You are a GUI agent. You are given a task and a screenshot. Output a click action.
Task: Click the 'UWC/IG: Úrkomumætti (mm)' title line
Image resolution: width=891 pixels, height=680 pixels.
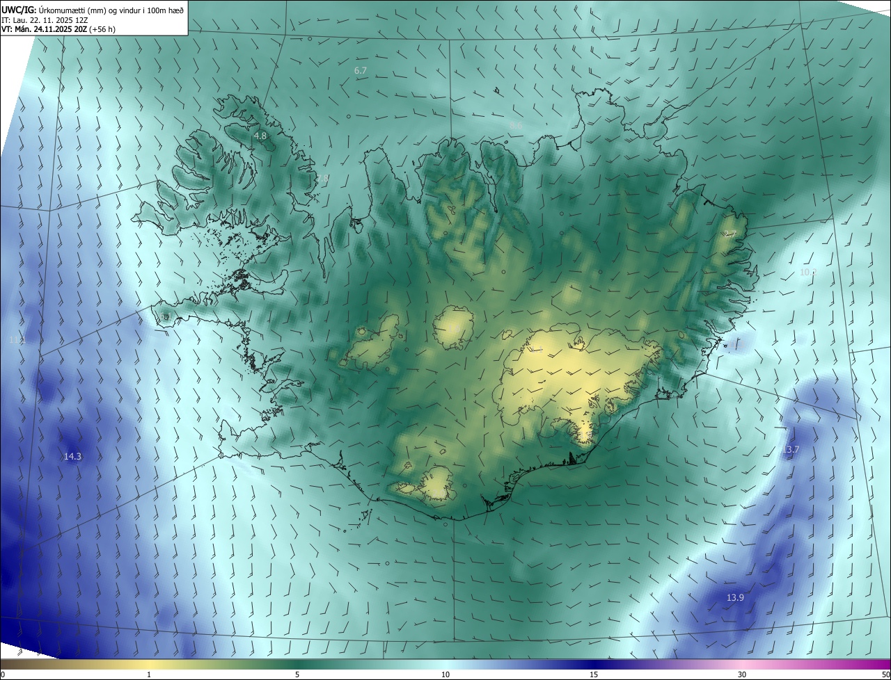tap(93, 10)
